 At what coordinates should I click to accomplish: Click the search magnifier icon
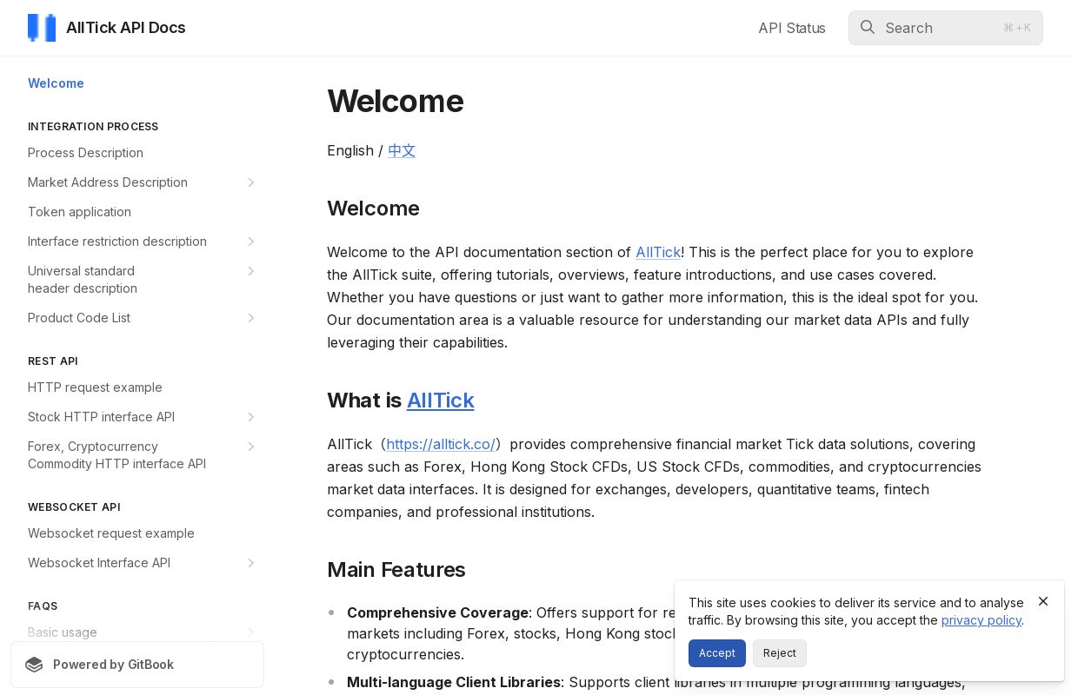tap(867, 28)
